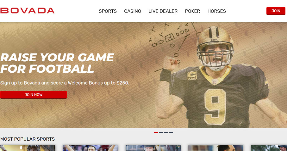This screenshot has height=151, width=287.
Task: Go to the Casino tab
Action: pyautogui.click(x=133, y=11)
